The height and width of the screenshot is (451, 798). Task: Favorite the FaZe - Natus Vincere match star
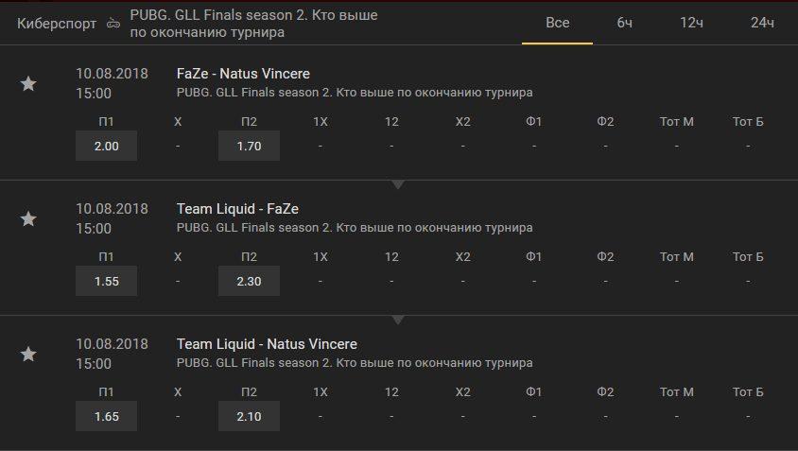coord(28,84)
